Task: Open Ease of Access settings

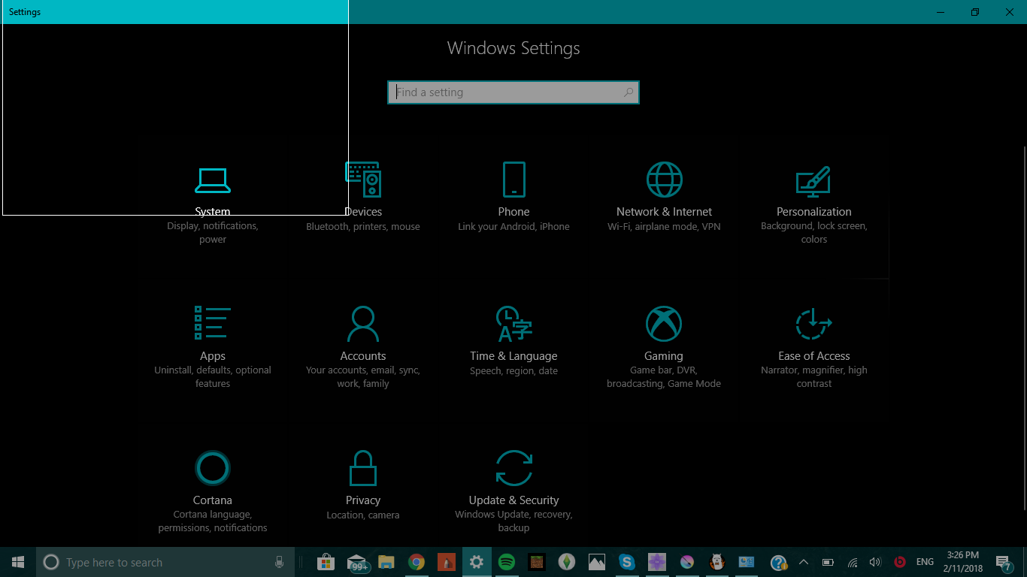Action: (814, 338)
